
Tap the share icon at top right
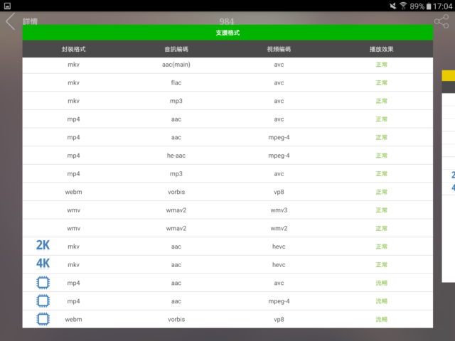pyautogui.click(x=441, y=22)
